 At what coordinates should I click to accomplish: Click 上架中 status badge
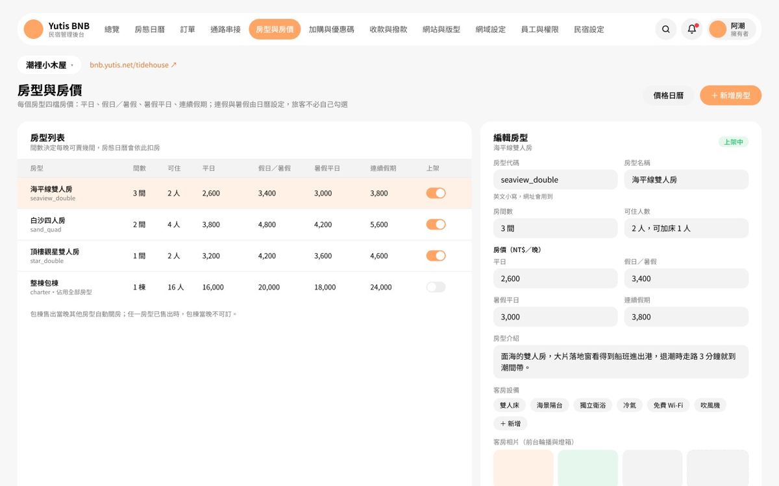coord(733,142)
